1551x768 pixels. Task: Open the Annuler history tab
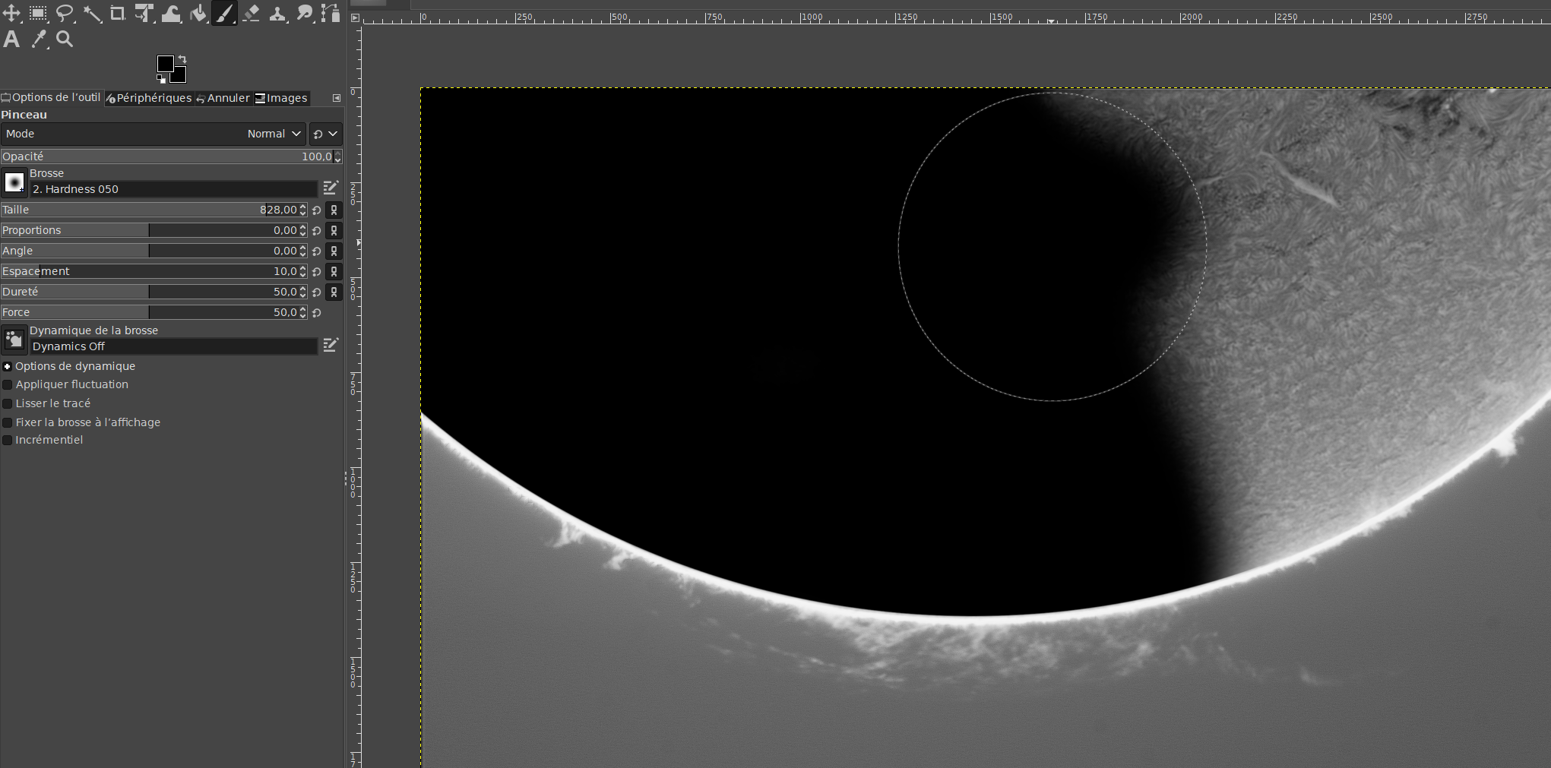point(223,98)
